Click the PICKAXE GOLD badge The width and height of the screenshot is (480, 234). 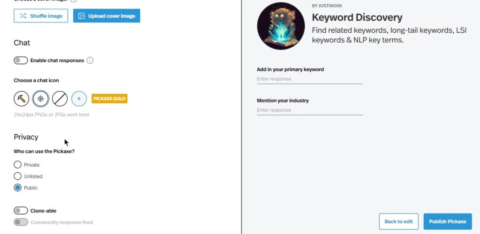[x=109, y=99]
